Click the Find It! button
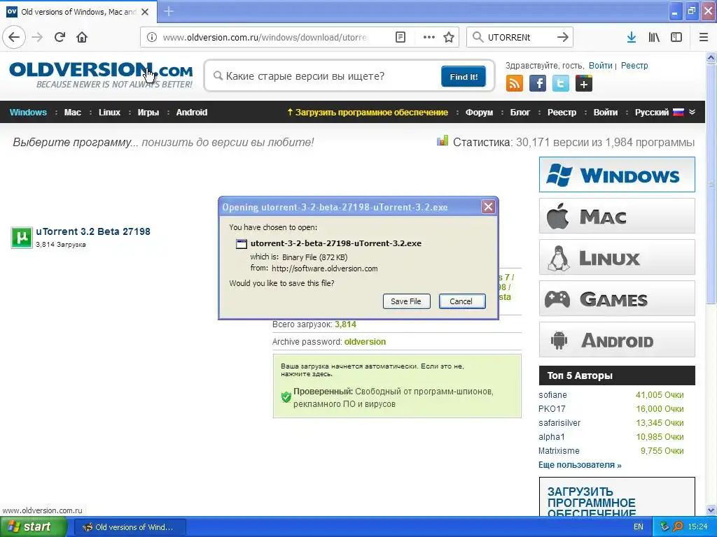 464,77
